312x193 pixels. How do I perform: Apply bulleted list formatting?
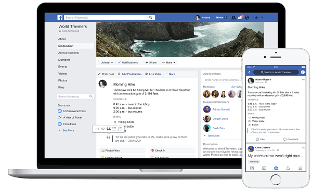tap(114, 129)
